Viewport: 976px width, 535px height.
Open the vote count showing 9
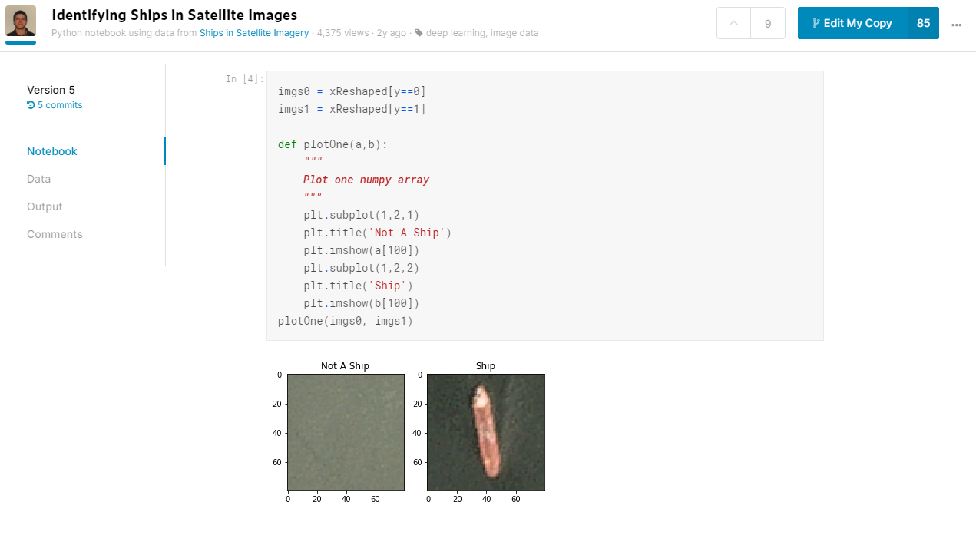768,23
